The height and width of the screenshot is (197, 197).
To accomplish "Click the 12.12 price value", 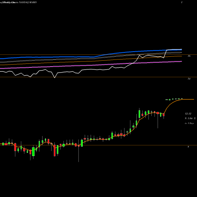I will (188, 113).
